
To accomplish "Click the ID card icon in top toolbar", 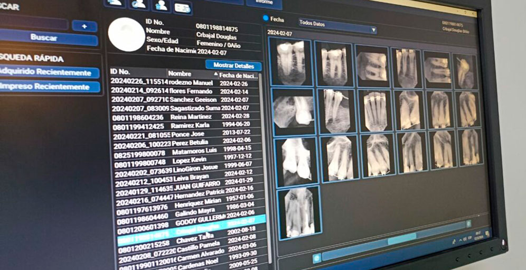I will tap(182, 7).
